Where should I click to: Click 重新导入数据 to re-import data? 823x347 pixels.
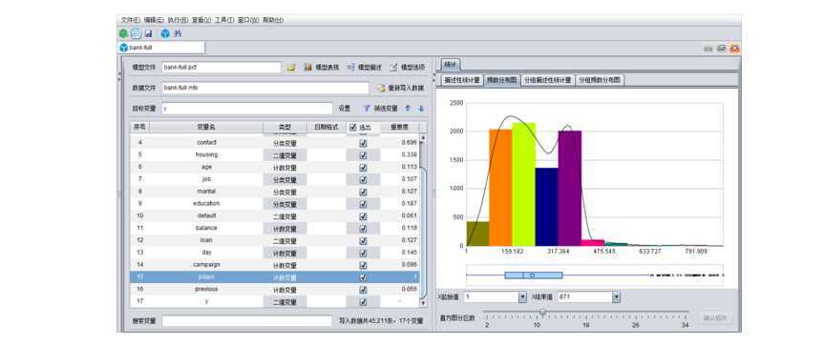point(400,88)
